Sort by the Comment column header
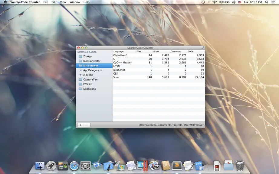This screenshot has height=174, width=279. tap(179, 51)
